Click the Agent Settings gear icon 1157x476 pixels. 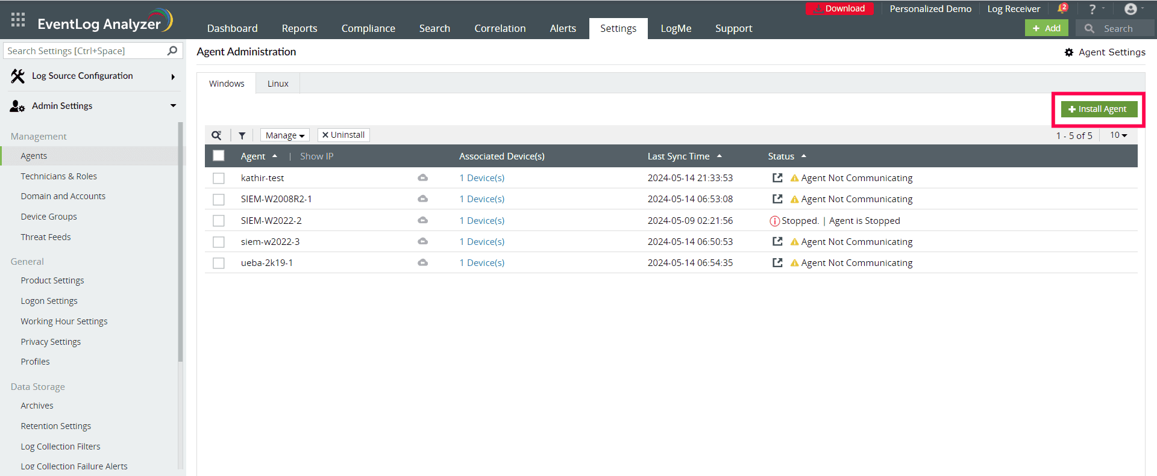tap(1069, 52)
